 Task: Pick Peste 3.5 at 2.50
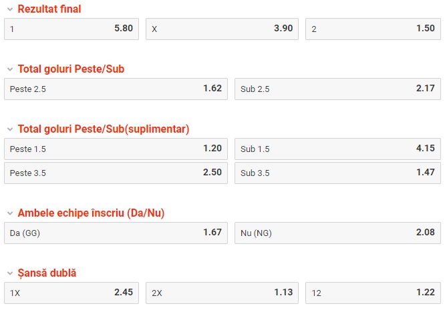pos(116,173)
